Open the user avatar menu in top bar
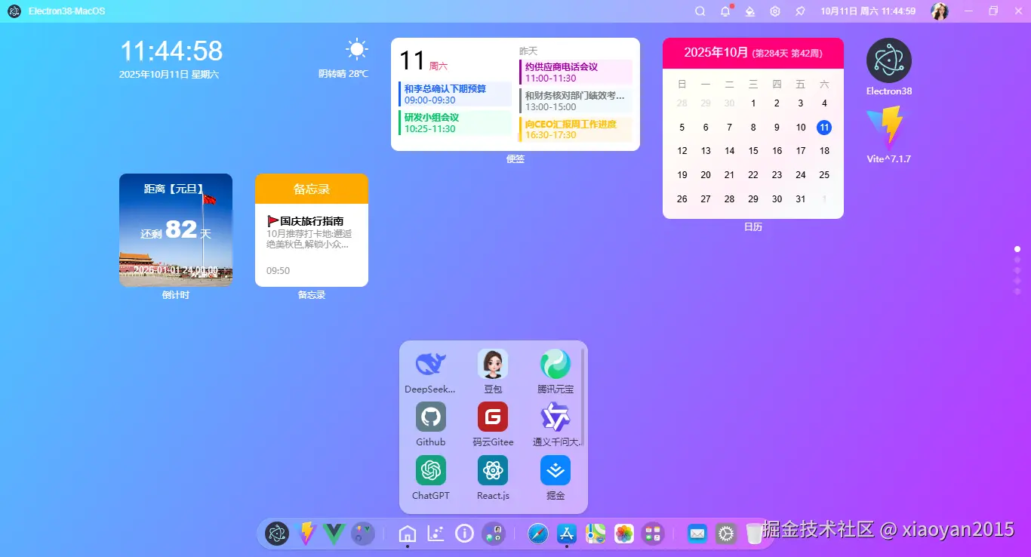Viewport: 1031px width, 557px height. click(x=940, y=11)
